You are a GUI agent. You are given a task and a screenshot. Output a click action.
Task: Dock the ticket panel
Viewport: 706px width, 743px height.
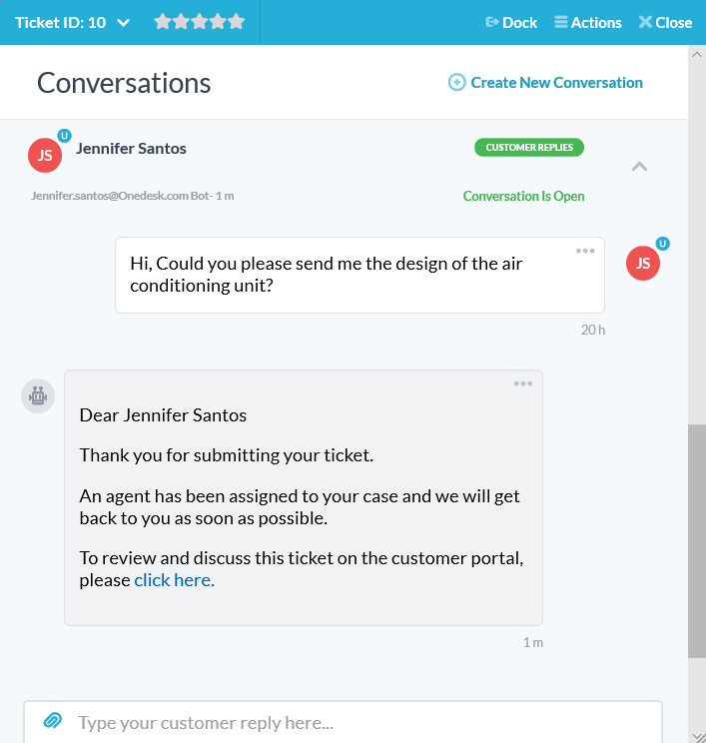511,22
